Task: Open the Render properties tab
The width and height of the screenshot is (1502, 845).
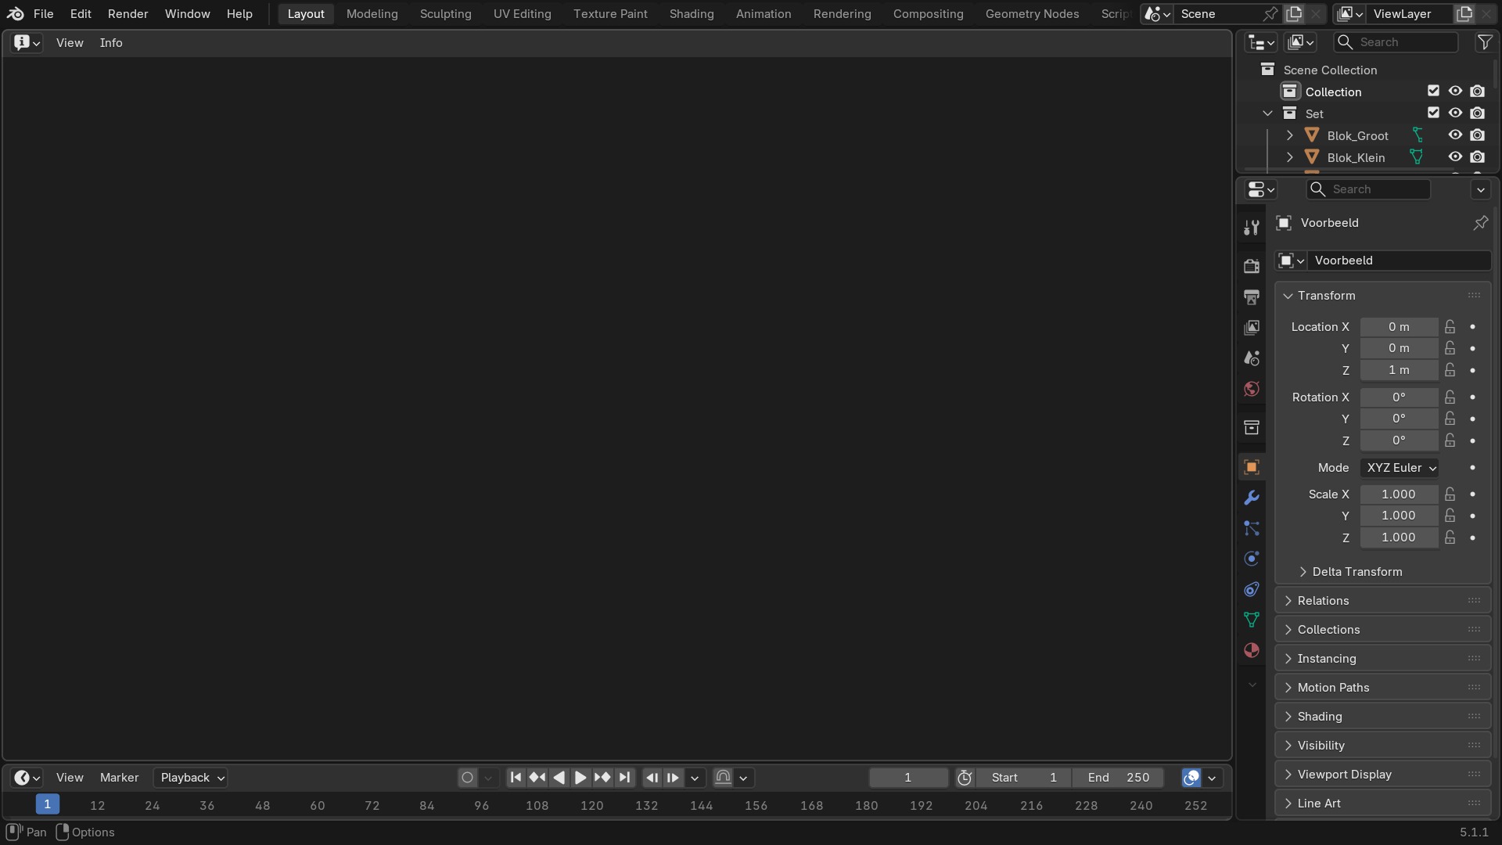Action: coord(1252,266)
